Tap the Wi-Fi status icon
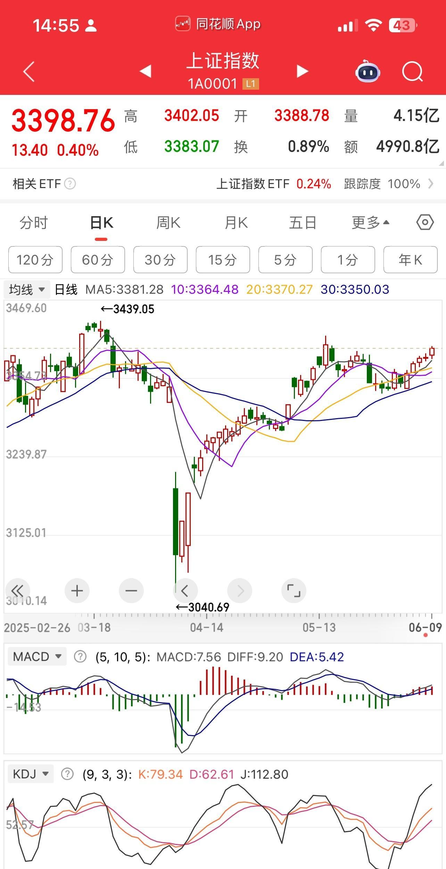 pos(373,25)
